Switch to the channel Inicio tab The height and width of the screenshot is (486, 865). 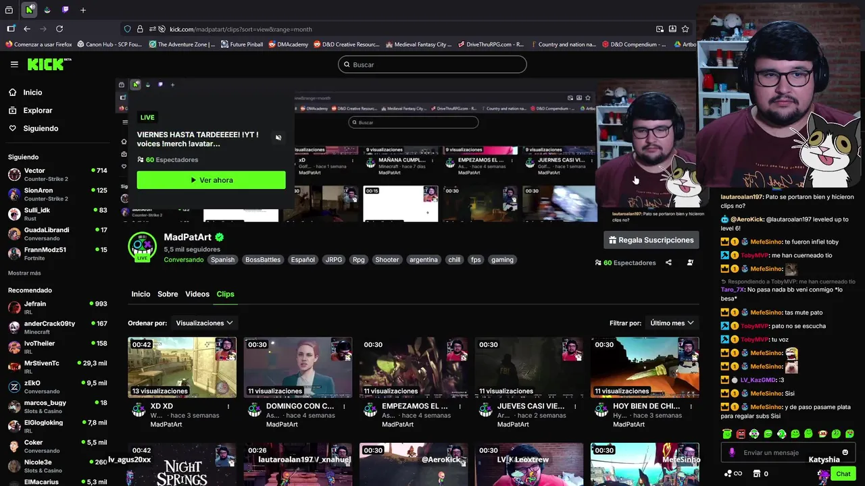[141, 294]
